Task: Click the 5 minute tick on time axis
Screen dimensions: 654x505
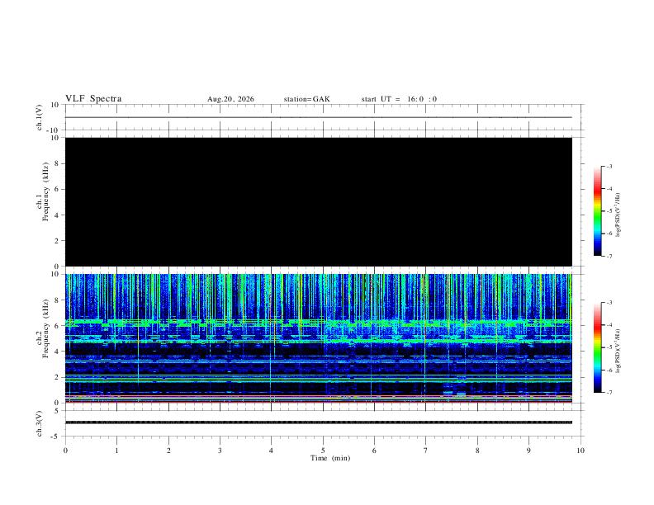Action: [323, 451]
